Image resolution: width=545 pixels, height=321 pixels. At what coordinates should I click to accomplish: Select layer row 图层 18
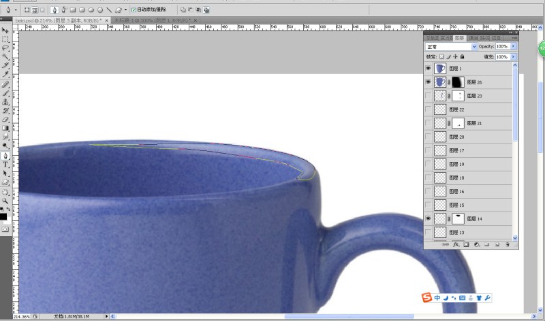coord(468,178)
